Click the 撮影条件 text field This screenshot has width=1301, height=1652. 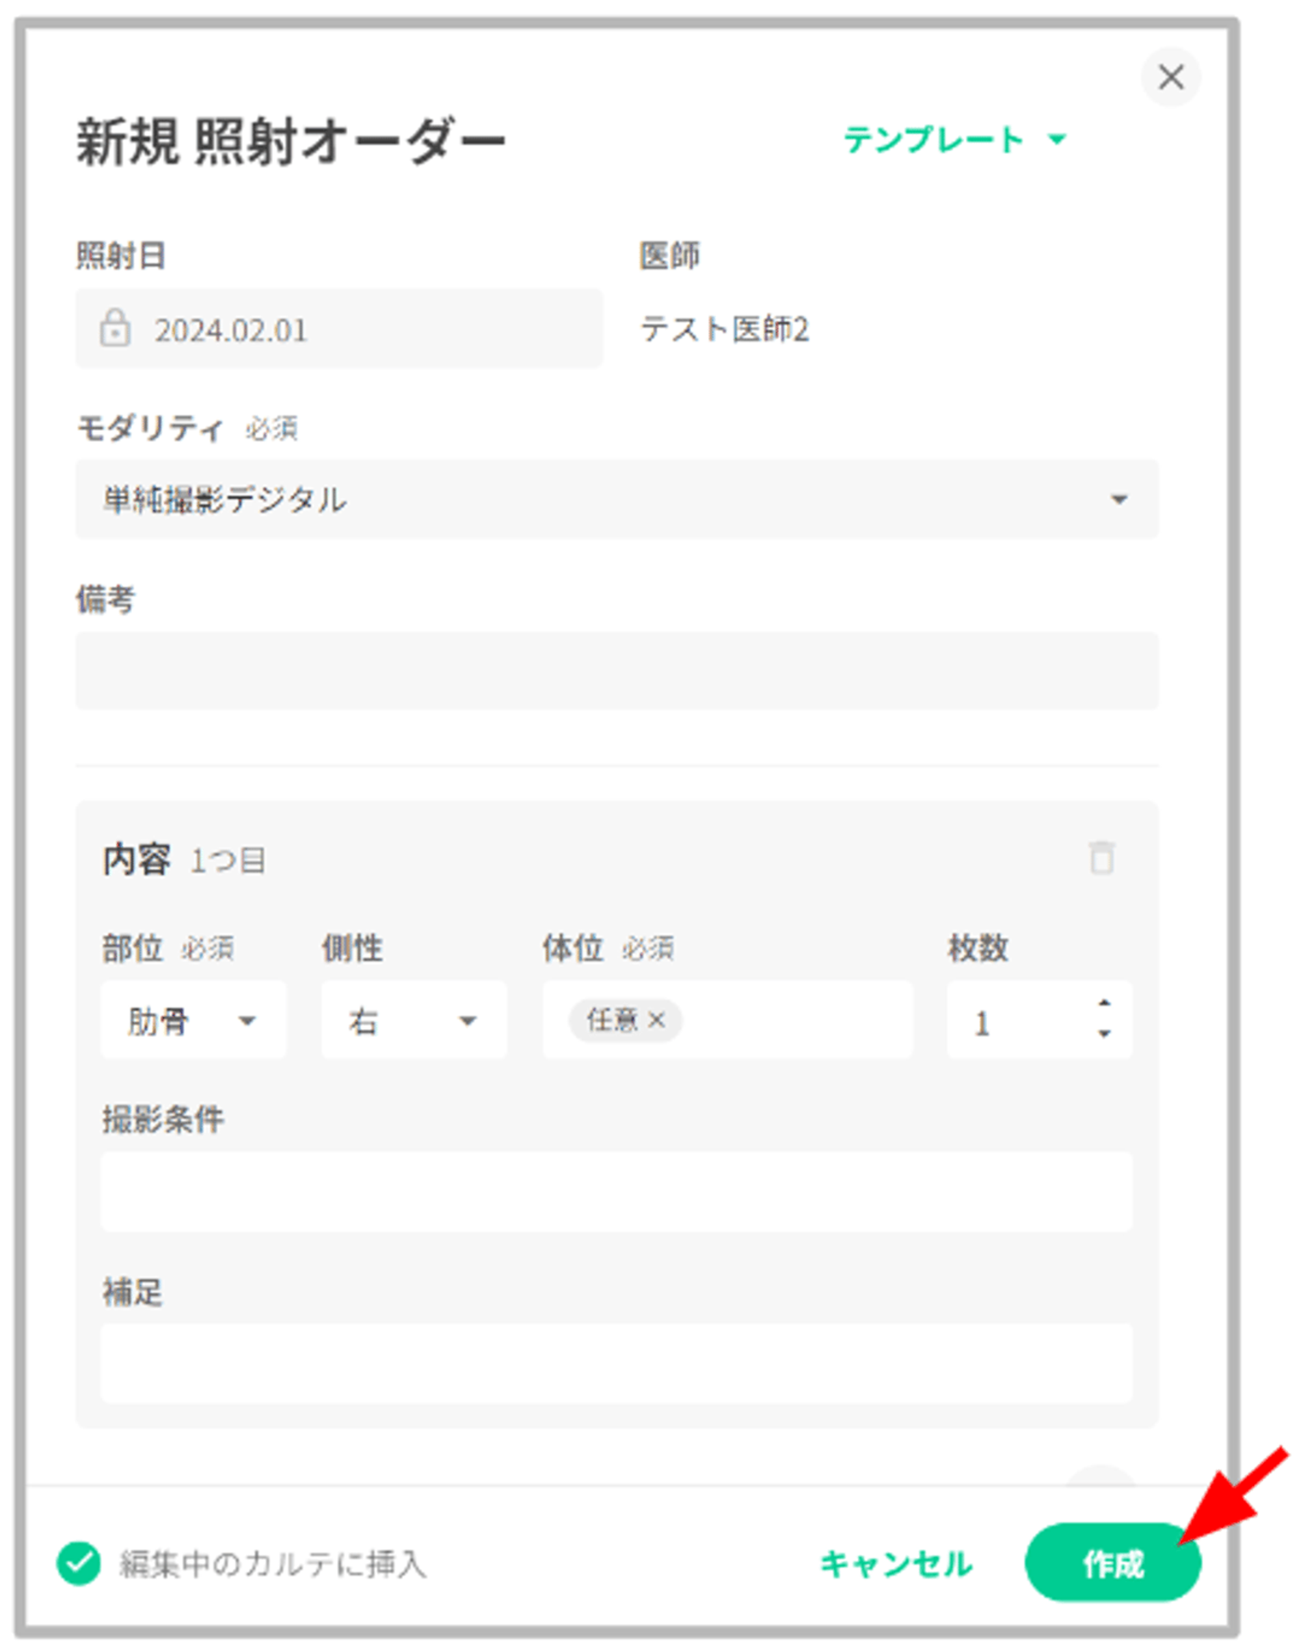pyautogui.click(x=616, y=1192)
